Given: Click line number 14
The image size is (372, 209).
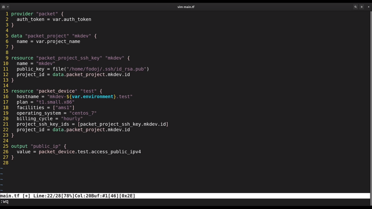Looking at the screenshot, I should 6,86.
